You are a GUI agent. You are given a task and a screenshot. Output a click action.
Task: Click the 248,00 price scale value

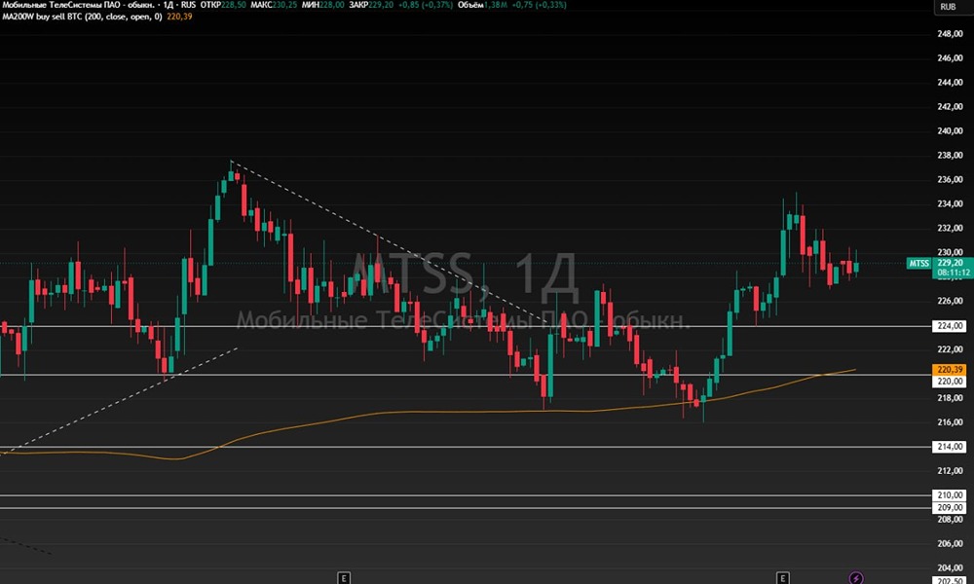point(950,33)
